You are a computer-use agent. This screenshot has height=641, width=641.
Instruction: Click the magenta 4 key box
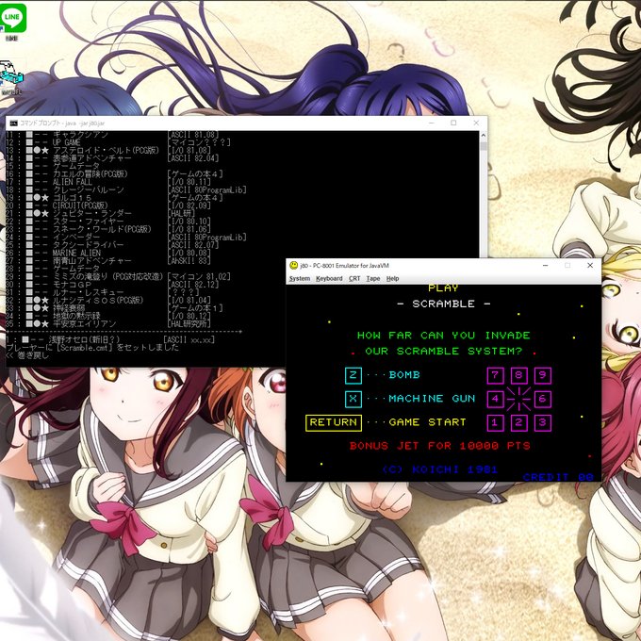(495, 399)
